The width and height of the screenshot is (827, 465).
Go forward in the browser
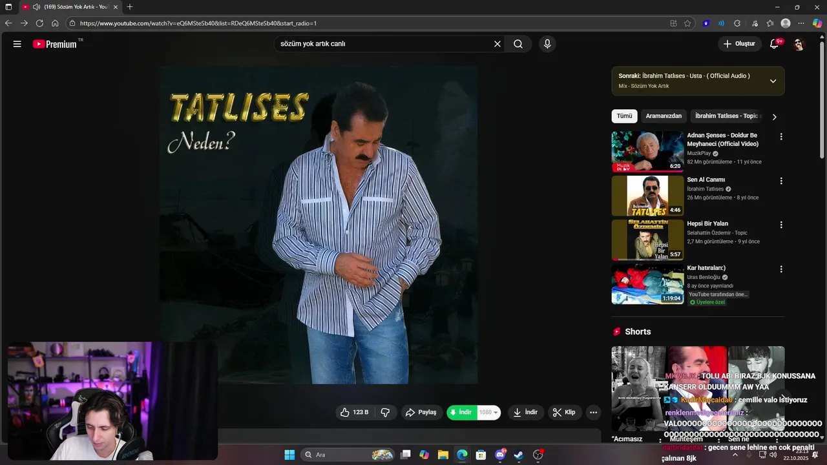[x=24, y=23]
